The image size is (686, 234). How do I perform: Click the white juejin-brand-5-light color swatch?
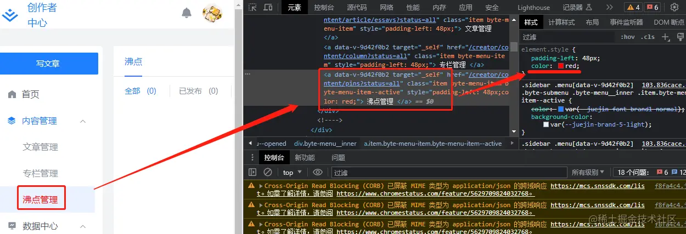pyautogui.click(x=546, y=124)
